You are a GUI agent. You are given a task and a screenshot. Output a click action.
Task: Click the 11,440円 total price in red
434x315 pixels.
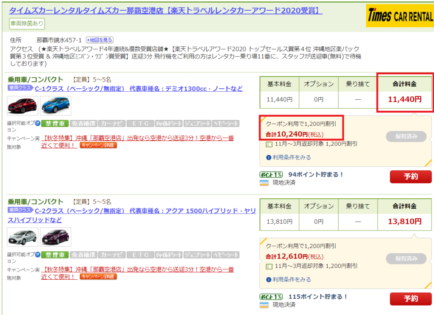405,99
